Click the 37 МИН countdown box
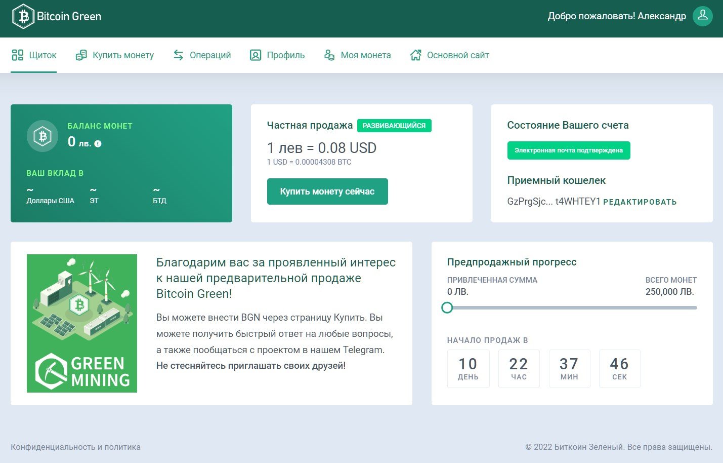Screen dimensions: 723x463 pyautogui.click(x=569, y=369)
